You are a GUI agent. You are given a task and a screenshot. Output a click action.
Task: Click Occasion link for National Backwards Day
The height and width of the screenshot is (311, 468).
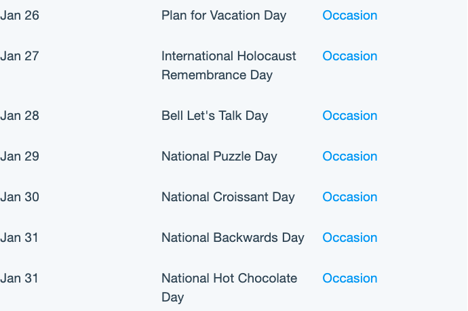coord(349,238)
